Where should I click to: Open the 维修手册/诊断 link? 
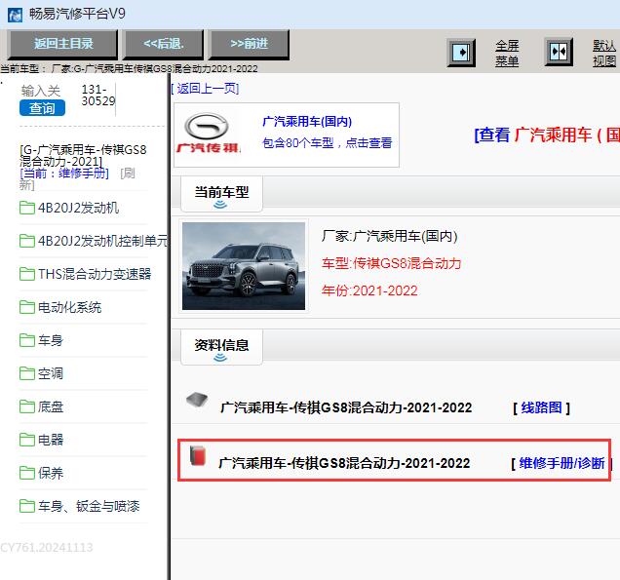click(x=562, y=463)
